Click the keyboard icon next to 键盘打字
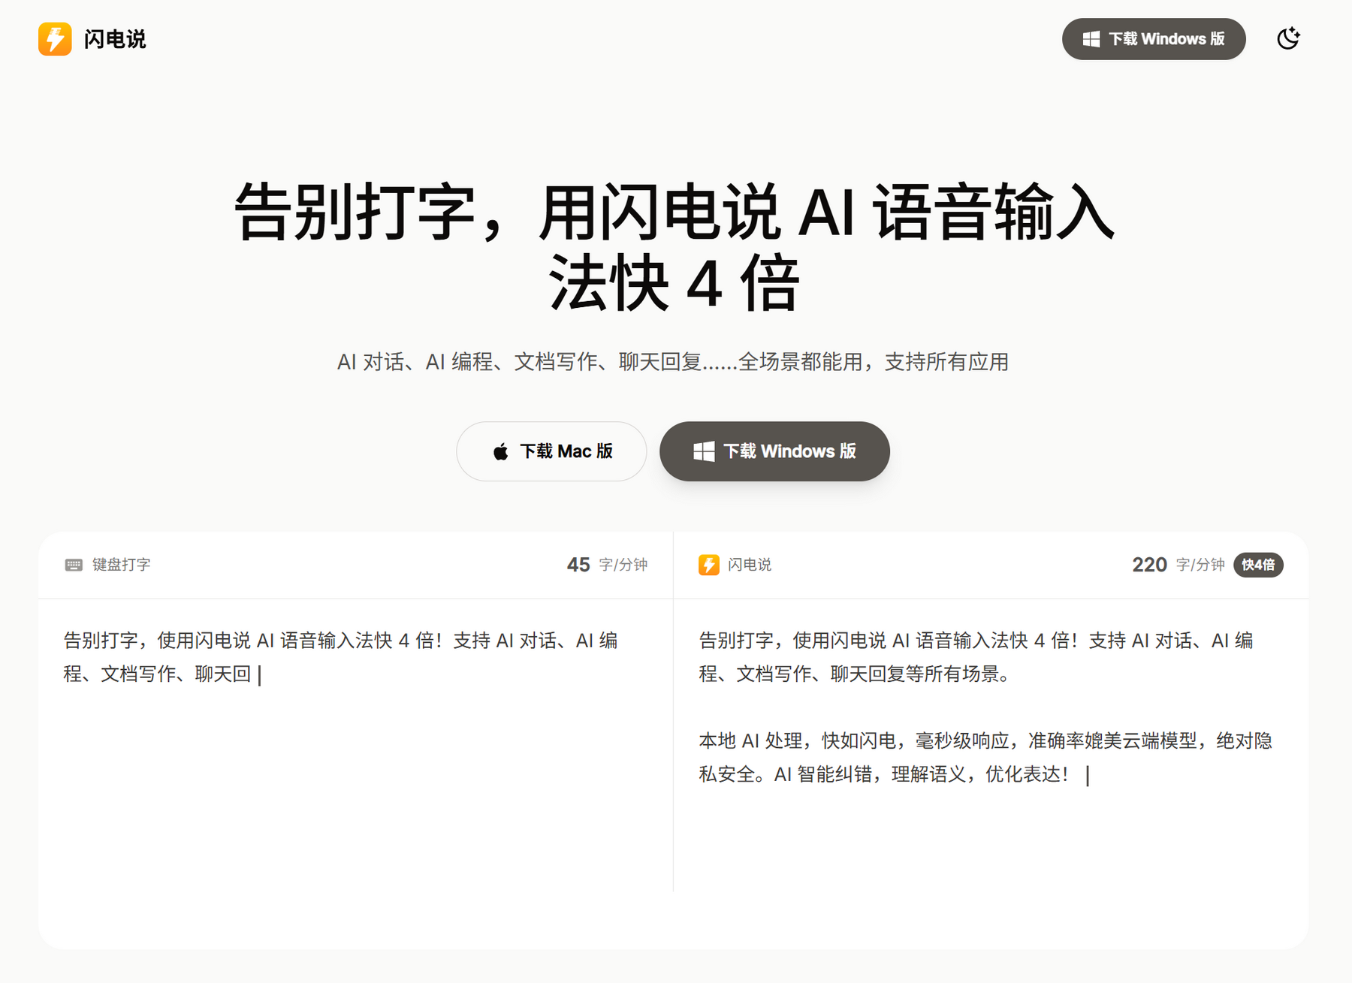The image size is (1352, 983). pos(74,564)
